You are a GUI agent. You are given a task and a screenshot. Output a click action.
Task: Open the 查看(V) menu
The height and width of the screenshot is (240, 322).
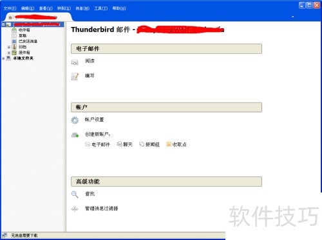(x=46, y=8)
